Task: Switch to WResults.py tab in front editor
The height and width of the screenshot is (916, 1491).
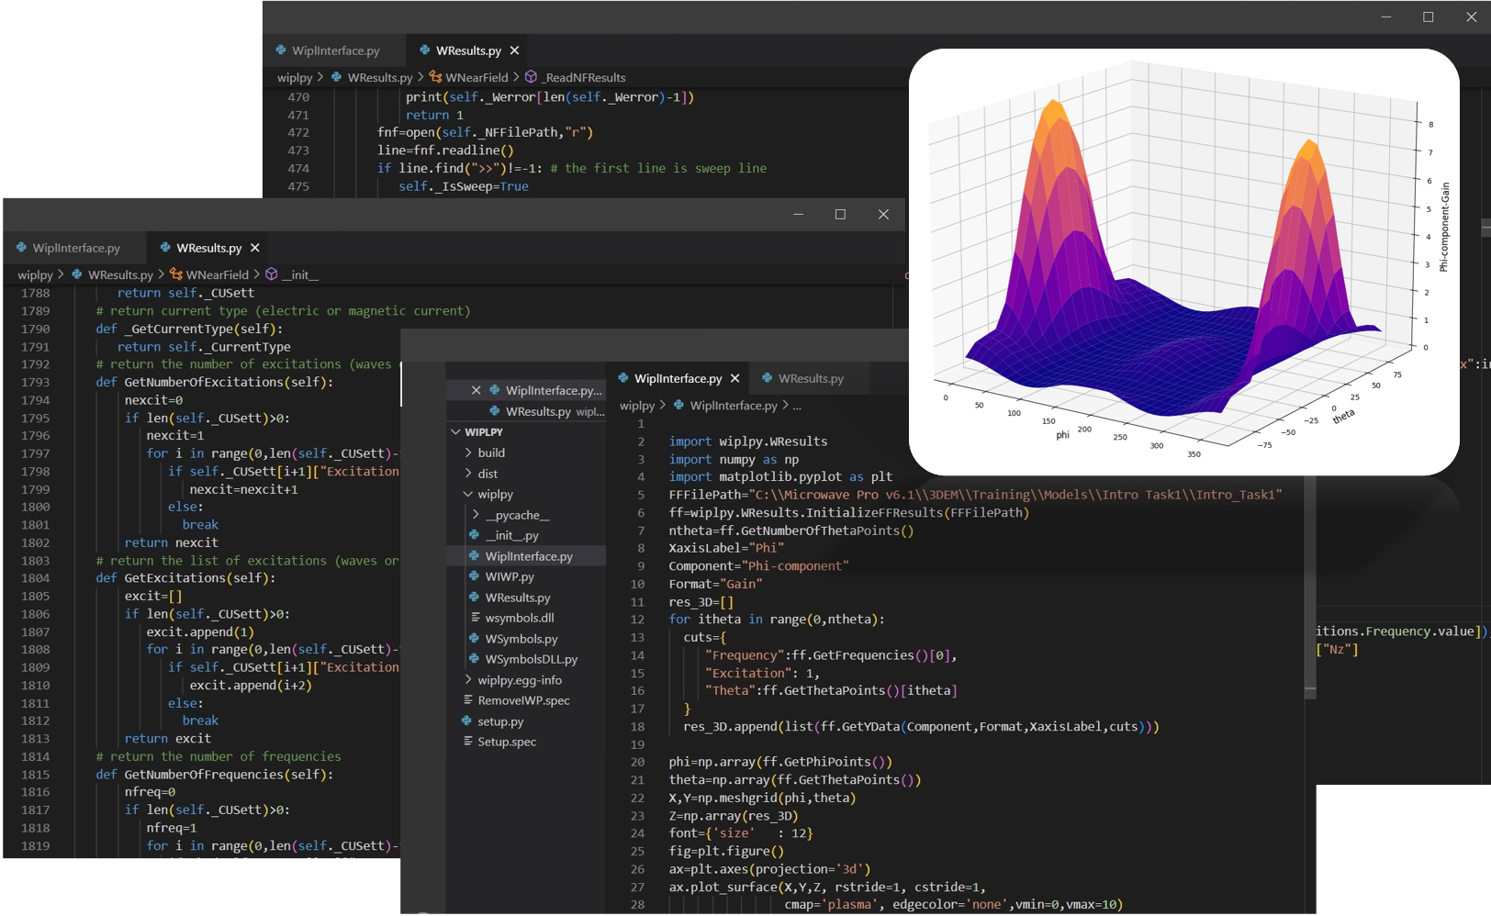Action: pyautogui.click(x=810, y=378)
